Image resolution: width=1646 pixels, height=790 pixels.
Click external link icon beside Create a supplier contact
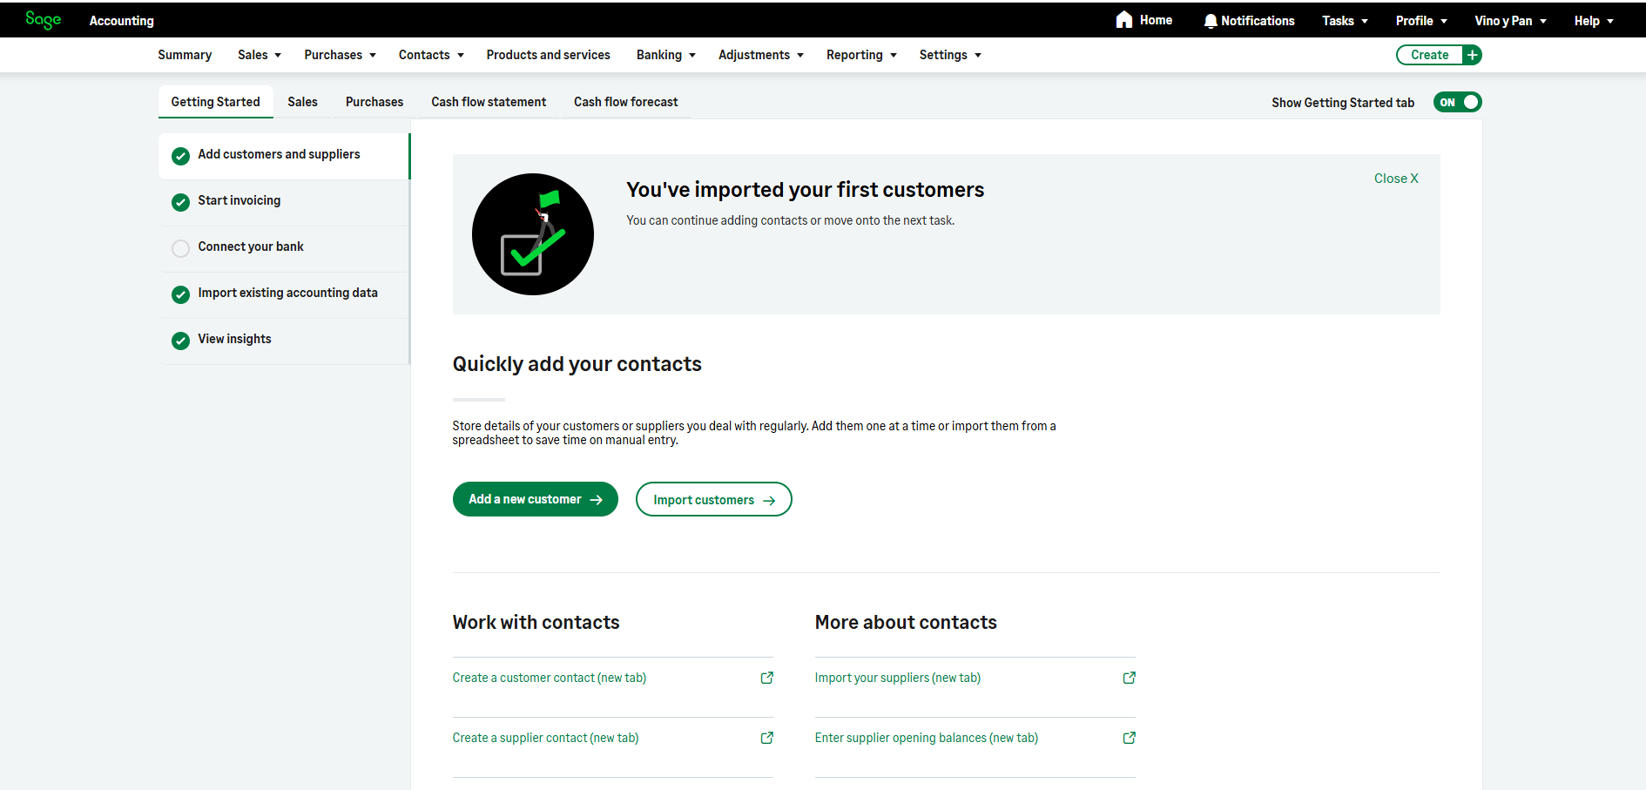[766, 738]
